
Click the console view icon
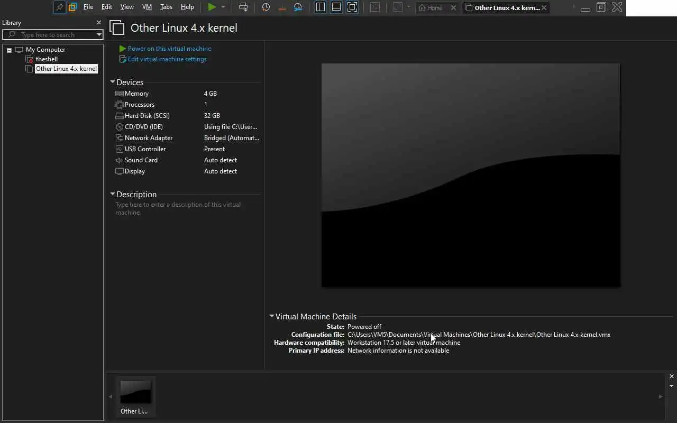coord(375,7)
